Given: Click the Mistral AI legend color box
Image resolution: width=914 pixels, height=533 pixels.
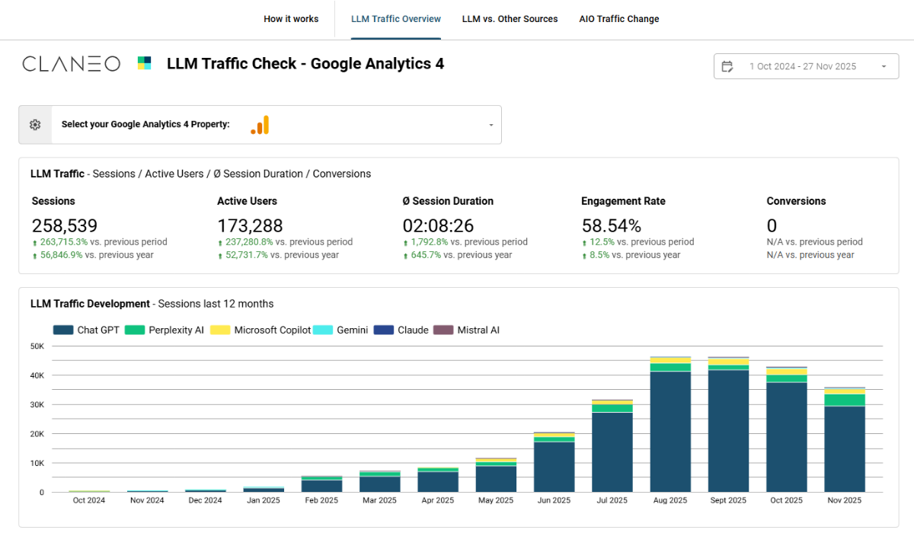Looking at the screenshot, I should pyautogui.click(x=443, y=330).
